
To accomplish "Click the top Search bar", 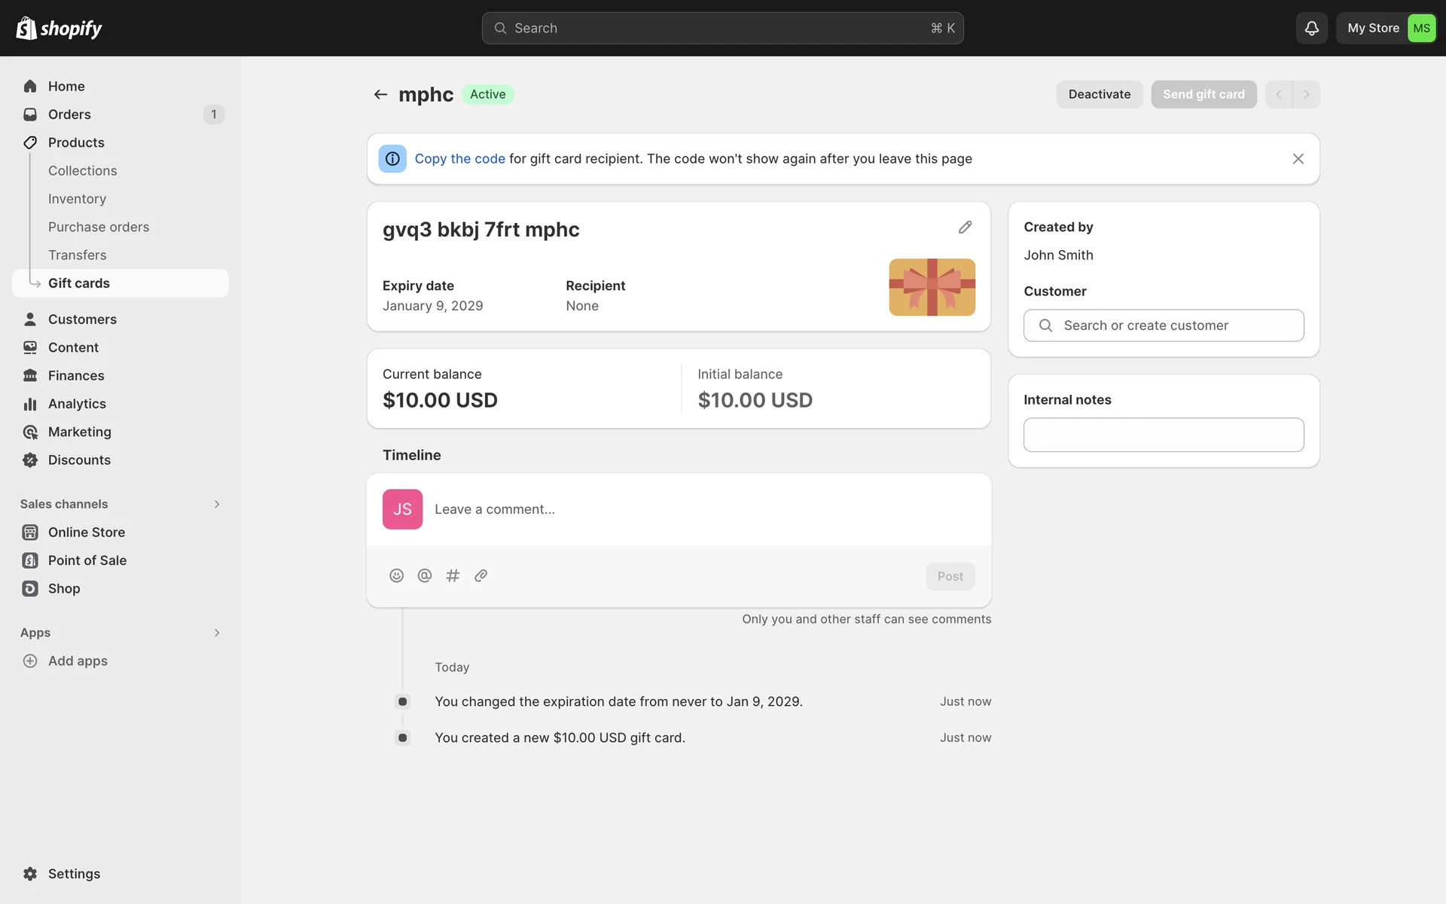I will coord(722,28).
